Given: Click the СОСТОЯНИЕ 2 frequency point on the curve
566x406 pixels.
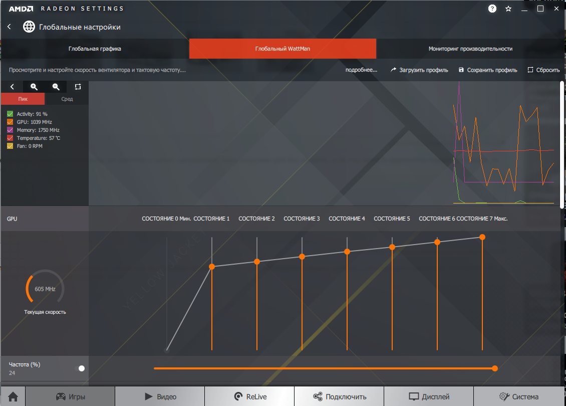Looking at the screenshot, I should coord(257,262).
